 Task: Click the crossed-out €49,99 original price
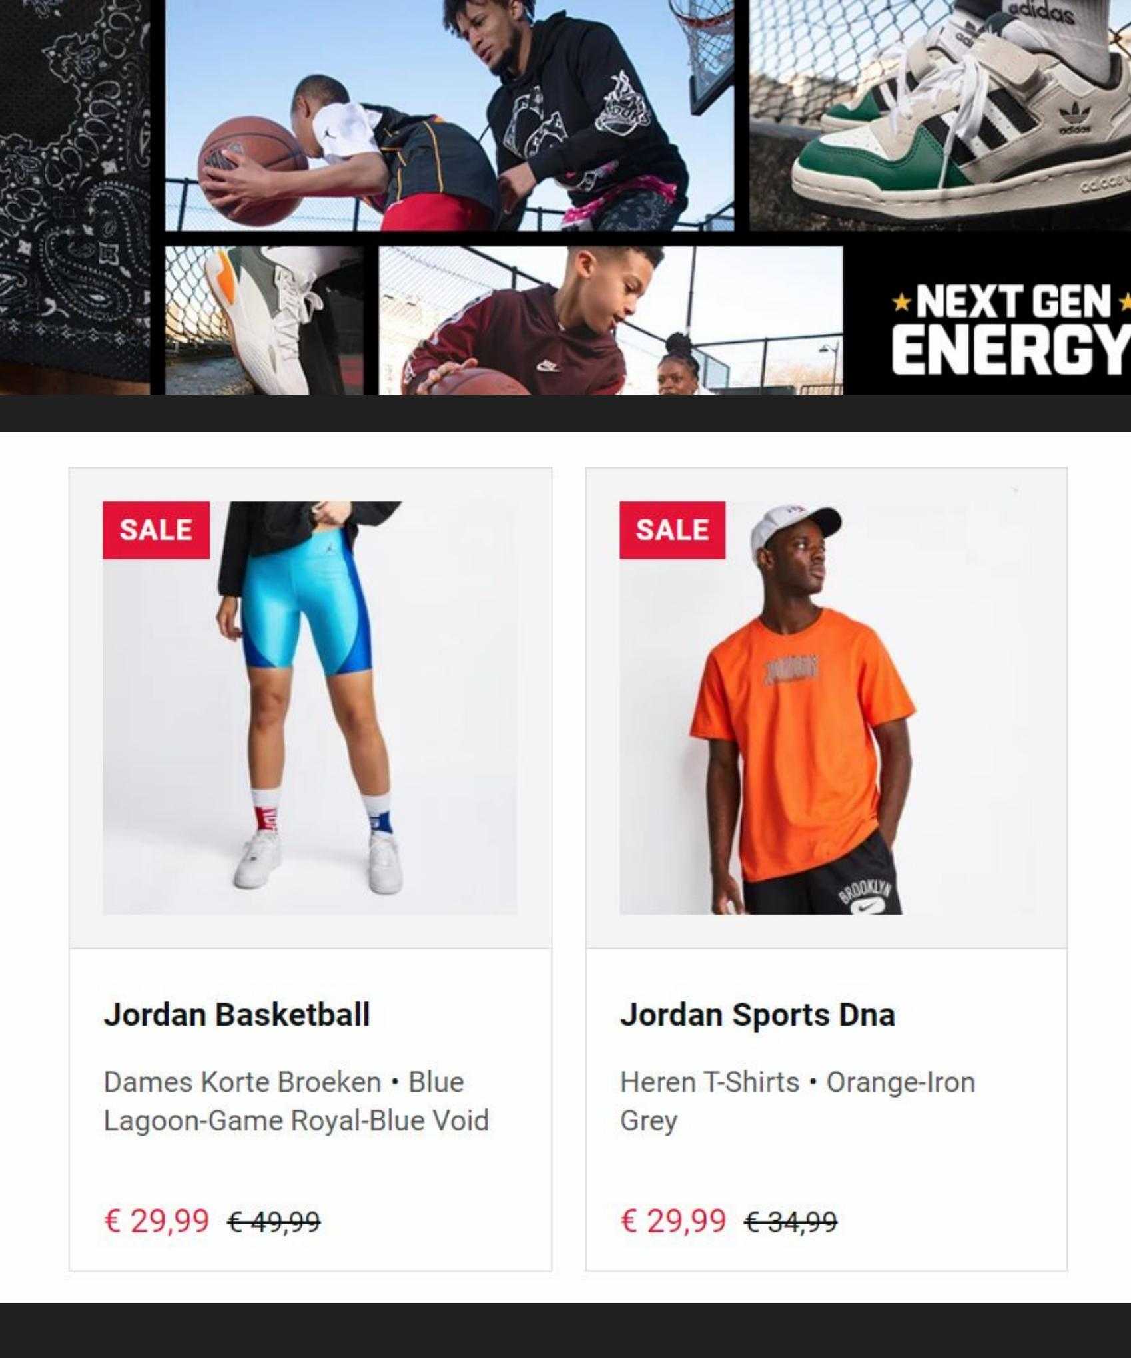pyautogui.click(x=274, y=1221)
